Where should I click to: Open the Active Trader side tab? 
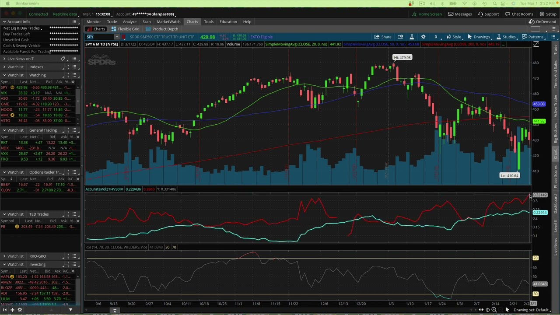(556, 105)
